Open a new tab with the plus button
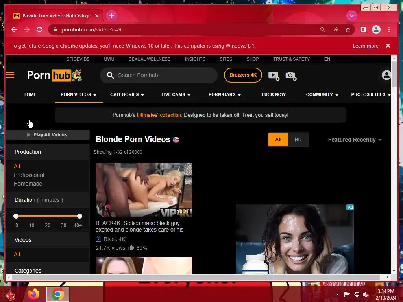The image size is (403, 302). (111, 16)
